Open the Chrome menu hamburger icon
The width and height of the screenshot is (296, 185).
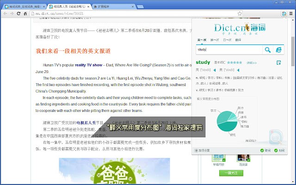[291, 14]
